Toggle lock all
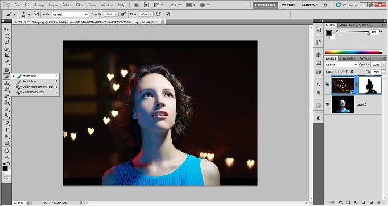Image resolution: width=388 pixels, height=206 pixels. [352, 72]
